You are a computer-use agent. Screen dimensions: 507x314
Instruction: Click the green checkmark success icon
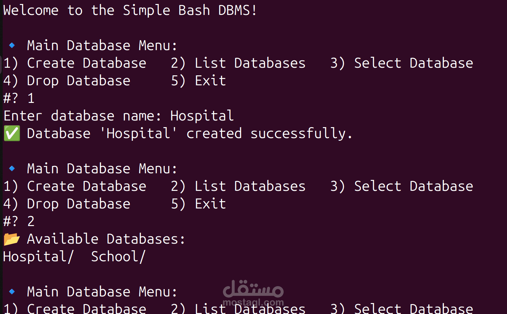12,133
